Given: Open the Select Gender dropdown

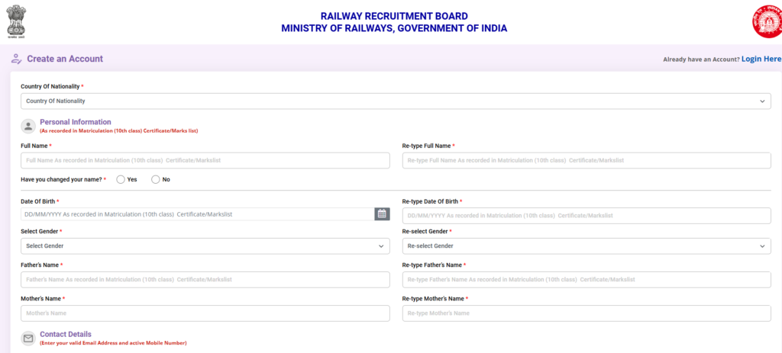Looking at the screenshot, I should click(205, 246).
